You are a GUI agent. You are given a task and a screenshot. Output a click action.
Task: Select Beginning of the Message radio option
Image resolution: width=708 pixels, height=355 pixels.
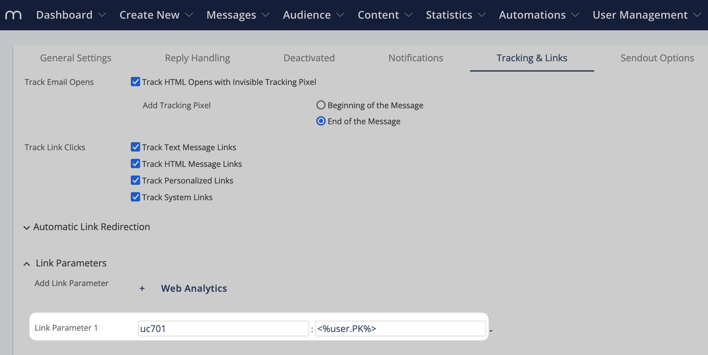tap(321, 105)
